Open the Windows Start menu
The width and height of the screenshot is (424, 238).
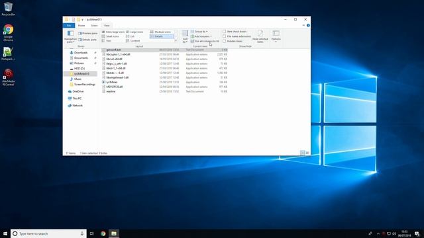click(5, 233)
